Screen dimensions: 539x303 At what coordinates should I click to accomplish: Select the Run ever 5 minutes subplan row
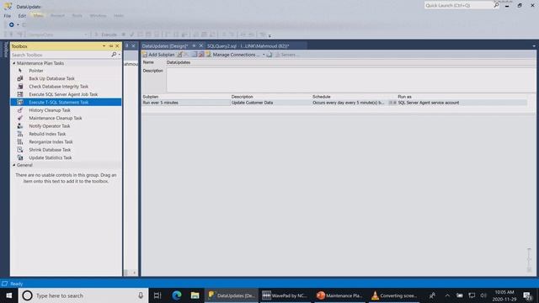point(335,103)
